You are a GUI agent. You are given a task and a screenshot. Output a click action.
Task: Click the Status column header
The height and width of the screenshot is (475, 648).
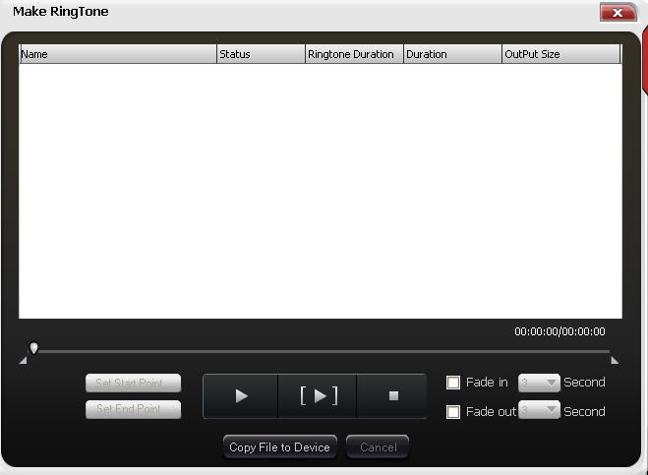point(261,54)
